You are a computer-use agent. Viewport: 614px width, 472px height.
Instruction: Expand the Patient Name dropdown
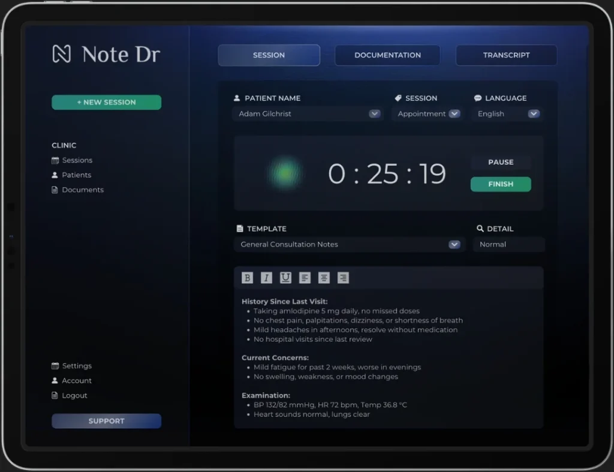pos(374,114)
